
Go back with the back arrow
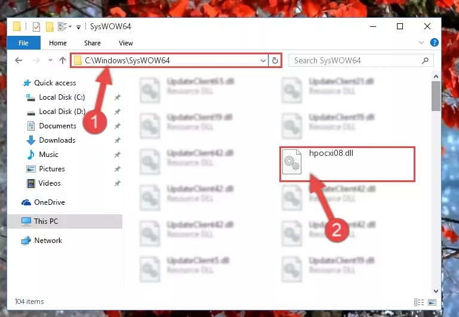19,60
